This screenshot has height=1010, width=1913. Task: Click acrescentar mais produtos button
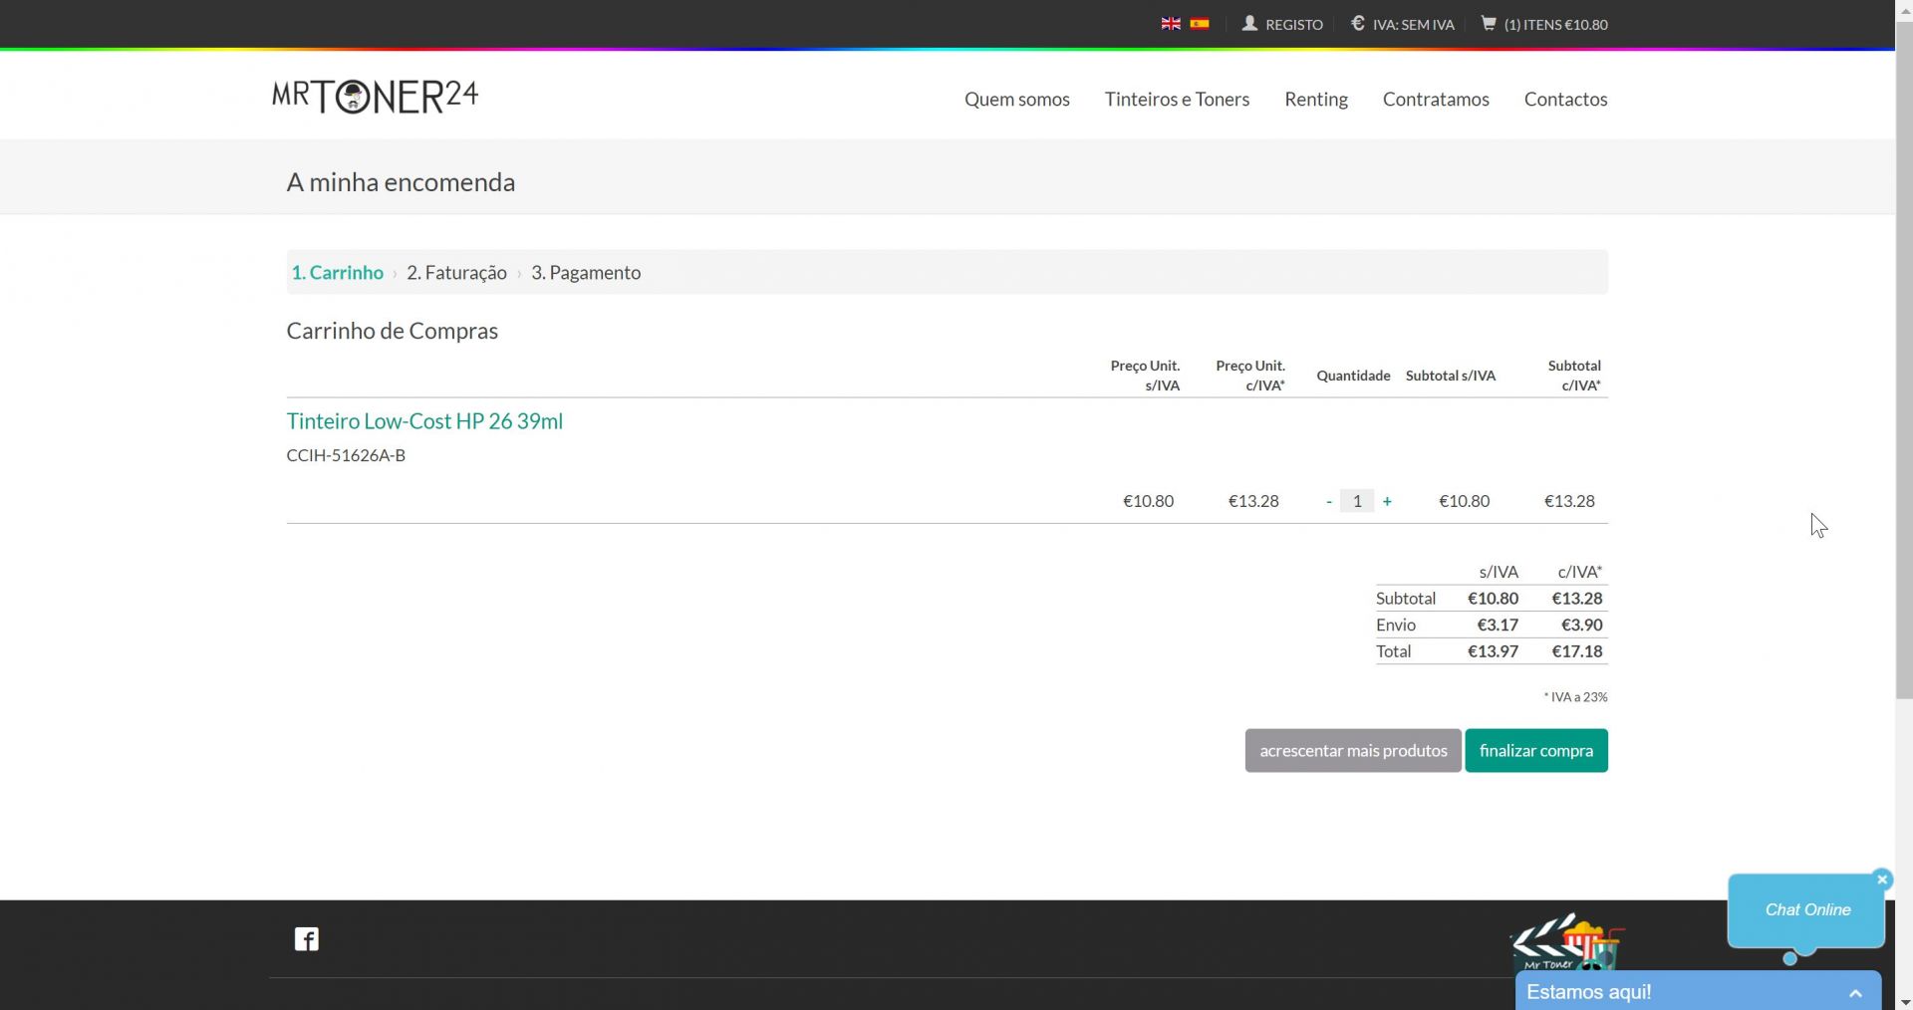coord(1352,750)
